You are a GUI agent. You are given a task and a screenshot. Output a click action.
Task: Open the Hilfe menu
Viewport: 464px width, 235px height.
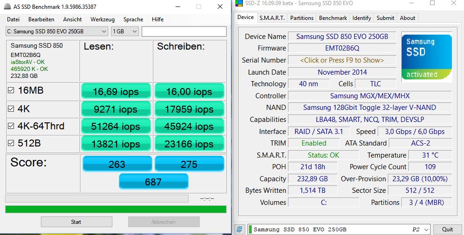[158, 19]
